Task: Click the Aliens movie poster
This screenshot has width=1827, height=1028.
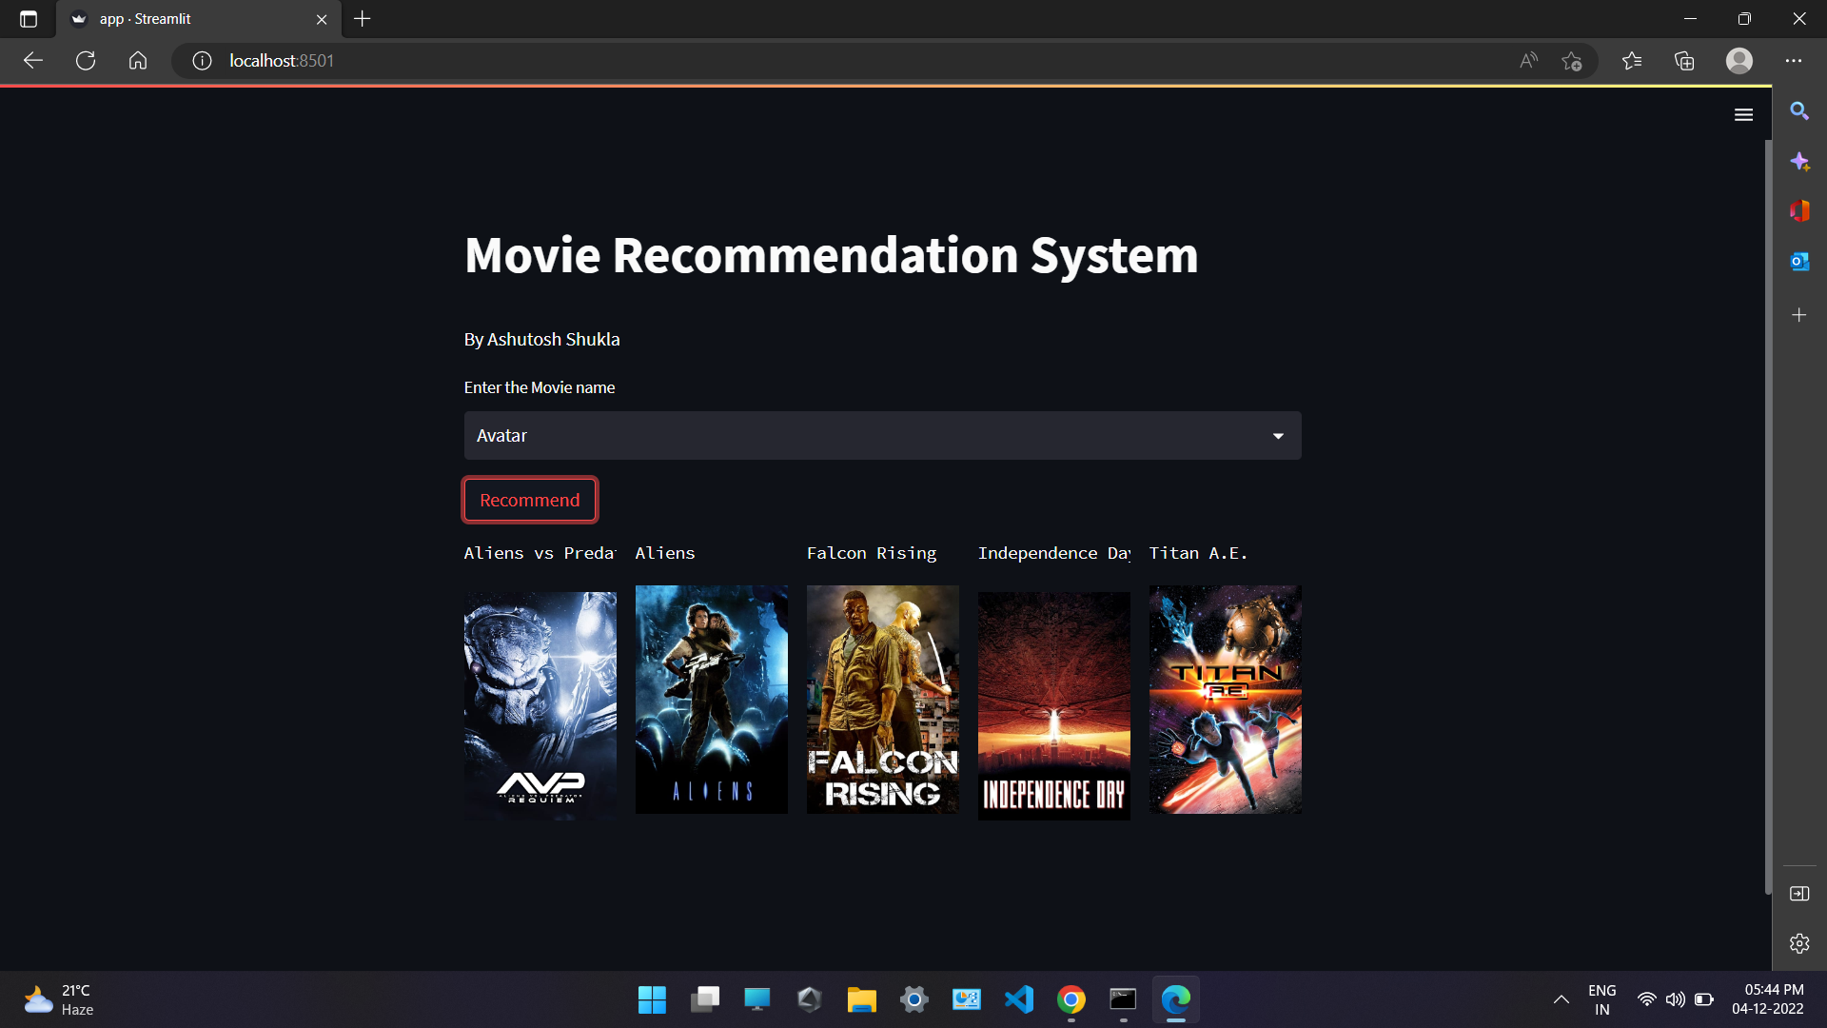Action: 711,700
